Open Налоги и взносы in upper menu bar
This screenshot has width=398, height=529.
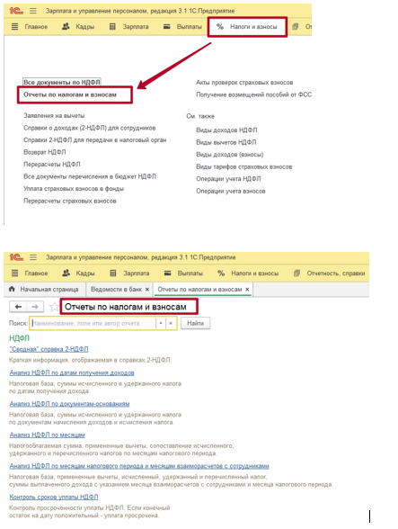pos(248,27)
